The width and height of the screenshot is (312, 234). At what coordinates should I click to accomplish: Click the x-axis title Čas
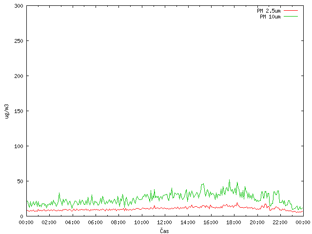tap(164, 231)
